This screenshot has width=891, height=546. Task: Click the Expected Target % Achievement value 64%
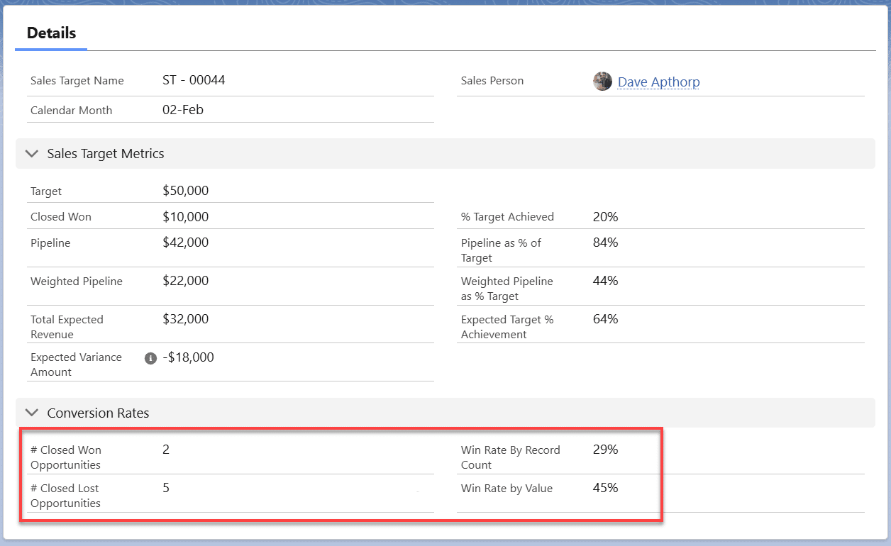[605, 319]
